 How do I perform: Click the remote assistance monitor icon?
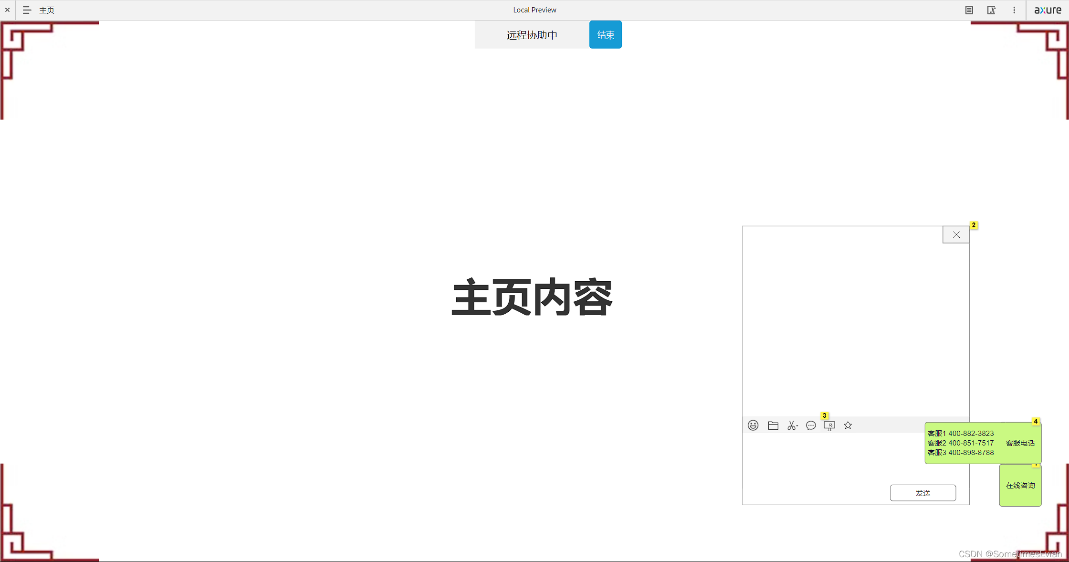(x=829, y=426)
